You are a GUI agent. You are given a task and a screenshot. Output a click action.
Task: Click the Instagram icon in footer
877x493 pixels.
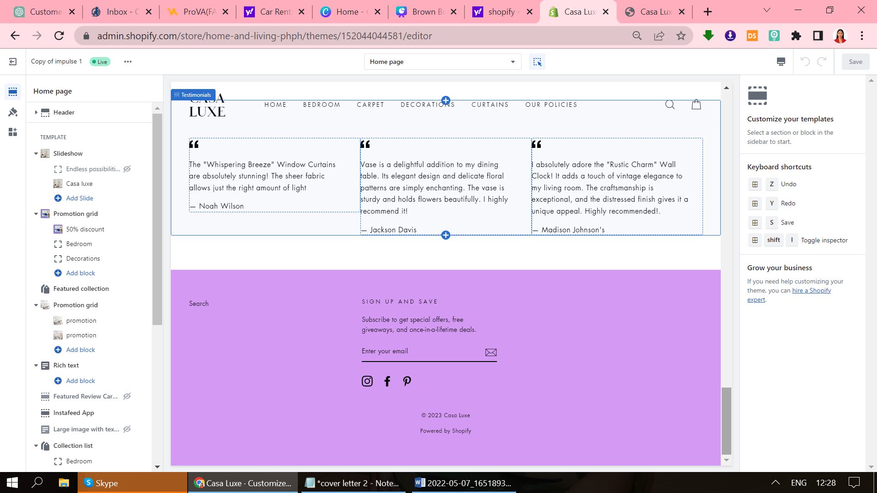click(367, 381)
